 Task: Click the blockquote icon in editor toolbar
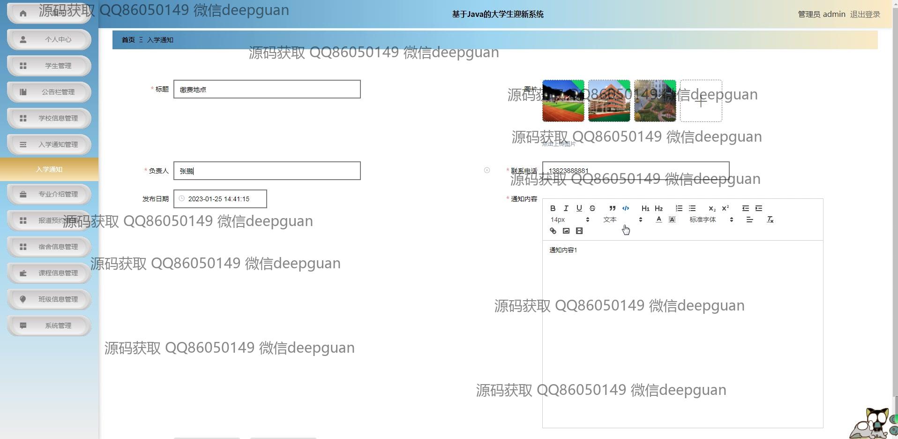coord(612,208)
